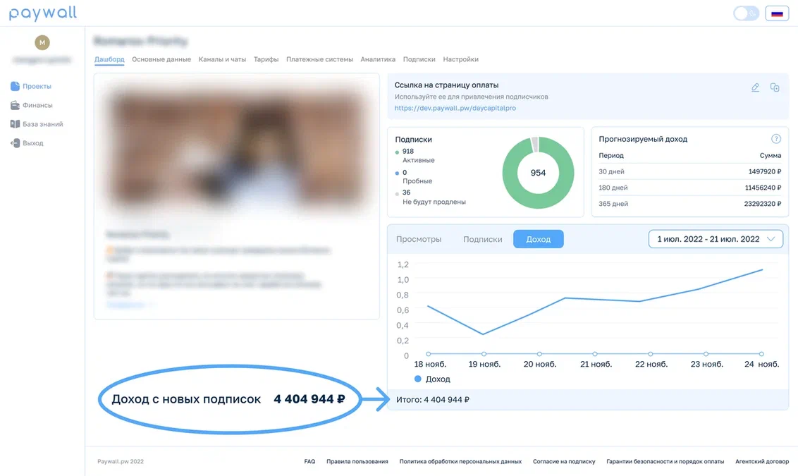This screenshot has width=798, height=476.
Task: Open База знаний book icon
Action: click(x=15, y=124)
